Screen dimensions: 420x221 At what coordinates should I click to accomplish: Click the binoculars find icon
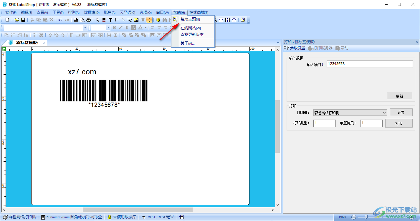165,20
